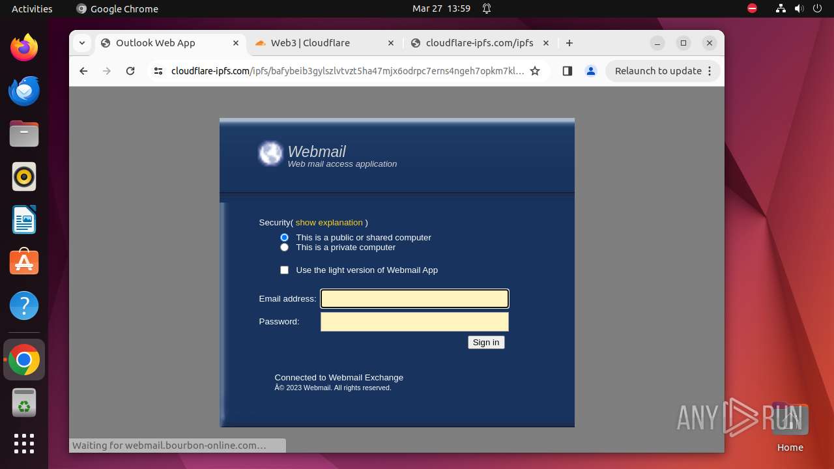View site information icon in address bar
834x469 pixels.
[158, 71]
